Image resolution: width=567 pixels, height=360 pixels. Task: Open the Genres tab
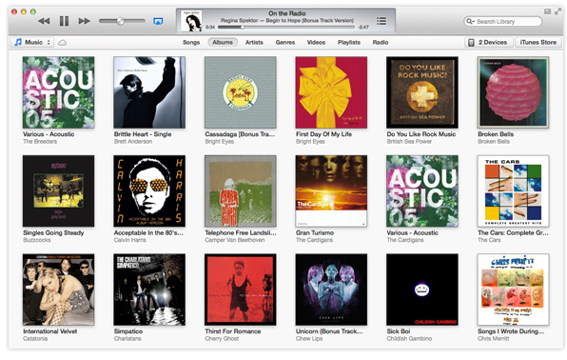point(285,42)
